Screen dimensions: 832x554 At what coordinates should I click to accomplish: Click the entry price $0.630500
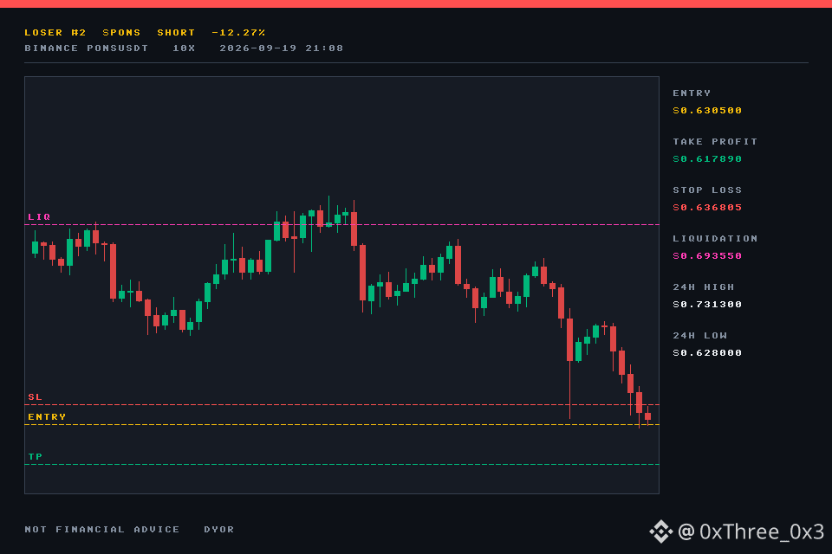click(707, 110)
